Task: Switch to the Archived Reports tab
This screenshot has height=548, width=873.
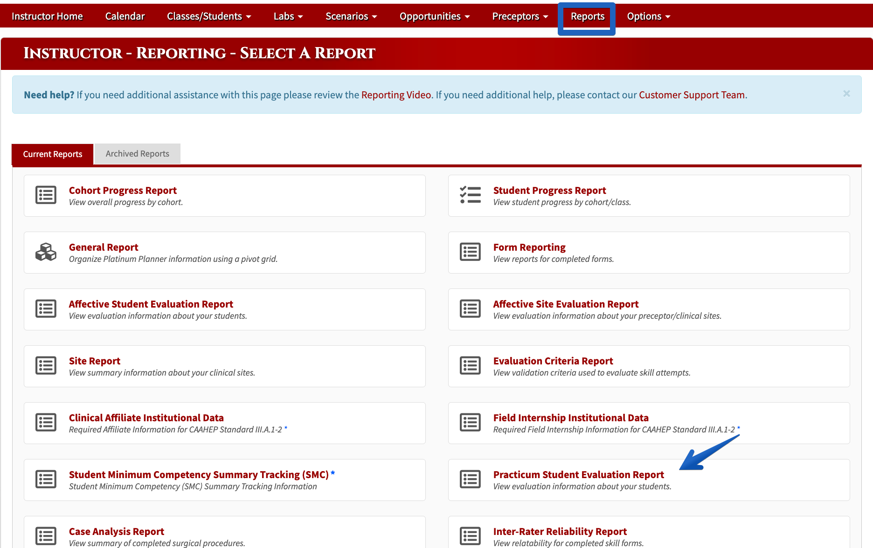Action: click(x=138, y=154)
